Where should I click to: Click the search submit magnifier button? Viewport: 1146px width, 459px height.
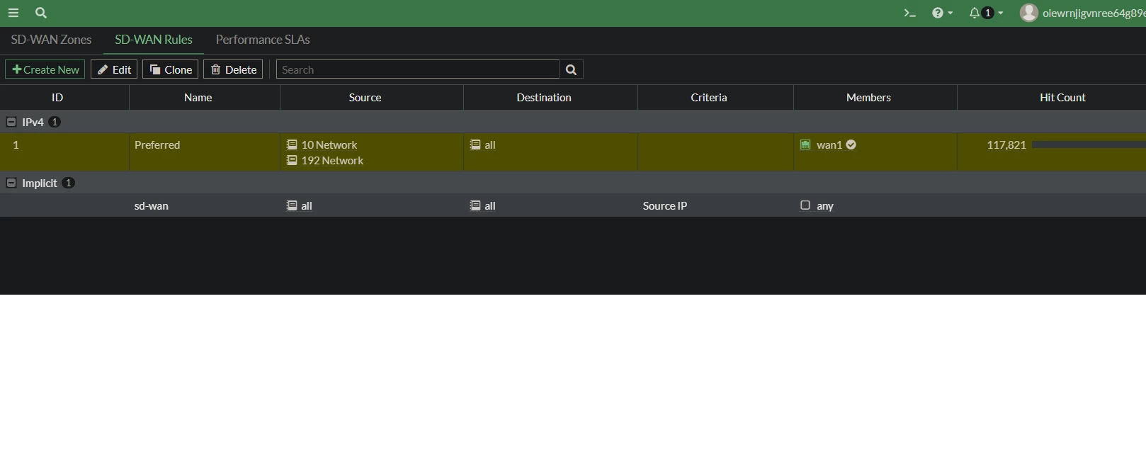[x=571, y=69]
